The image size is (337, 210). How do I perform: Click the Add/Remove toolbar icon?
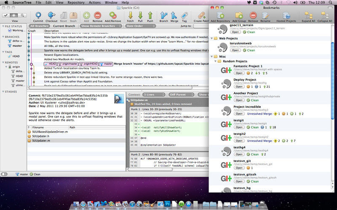pos(112,16)
